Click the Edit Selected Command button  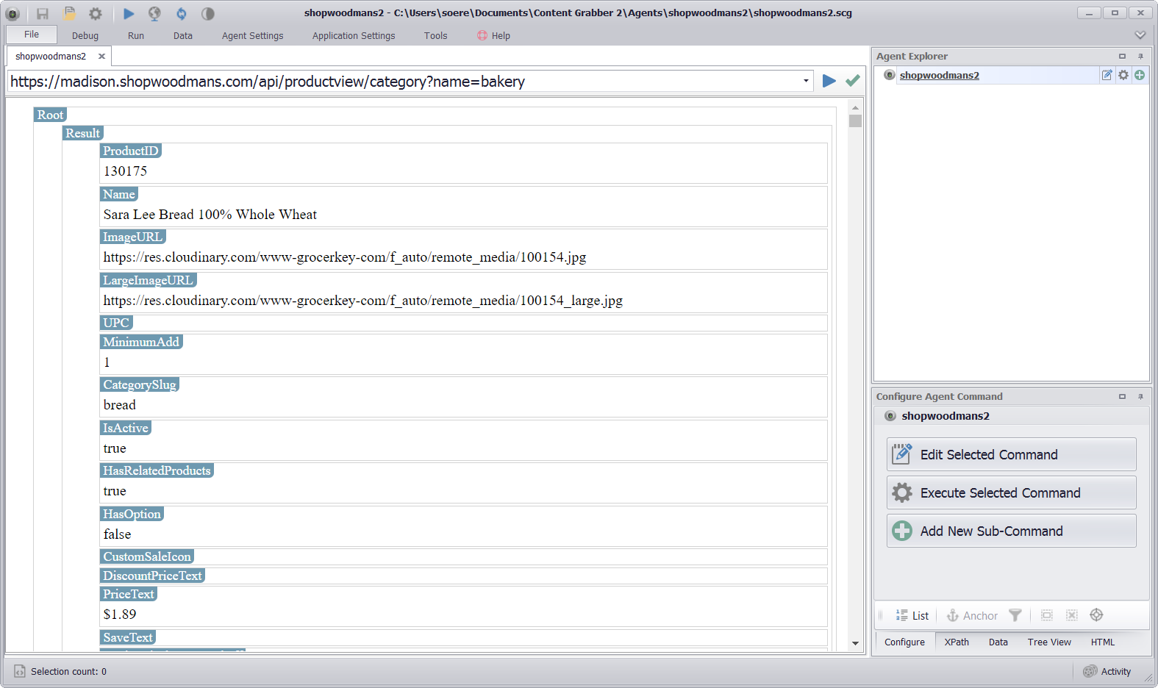click(1011, 455)
